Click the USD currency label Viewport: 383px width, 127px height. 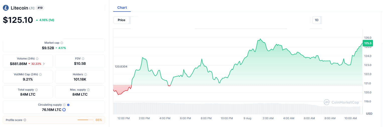tap(369, 114)
